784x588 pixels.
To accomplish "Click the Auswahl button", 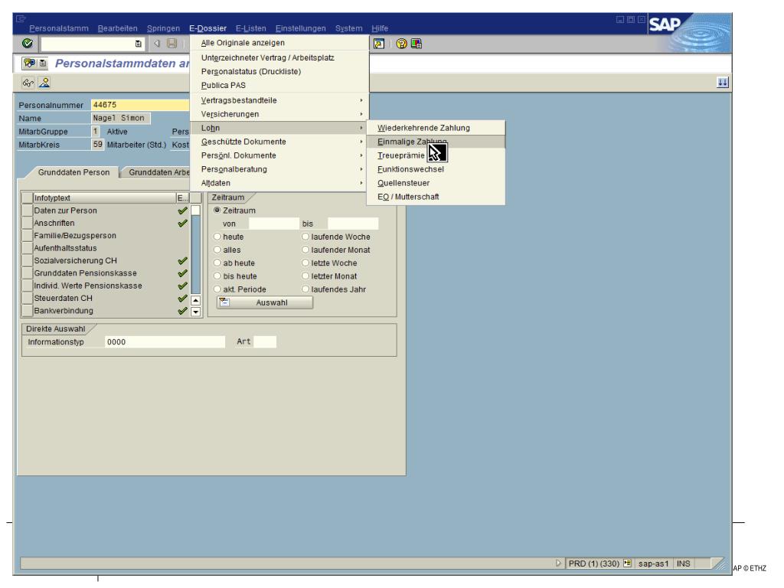I will point(265,302).
